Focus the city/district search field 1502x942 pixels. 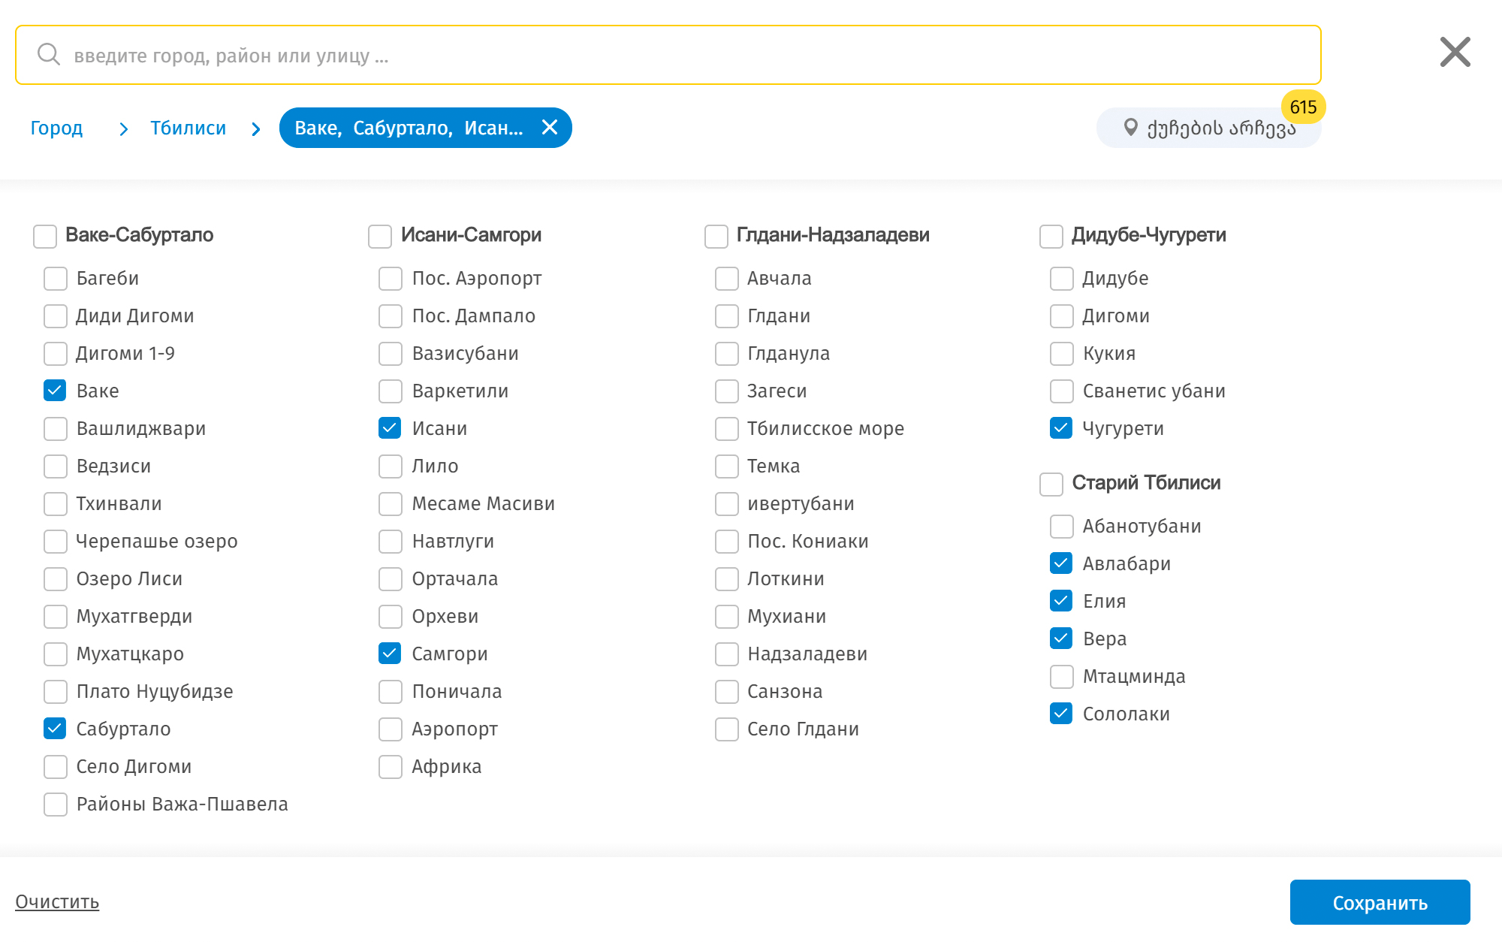coord(668,55)
